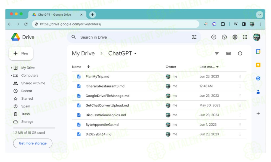Open more actions for PlanMyTrip.md

coord(240,76)
